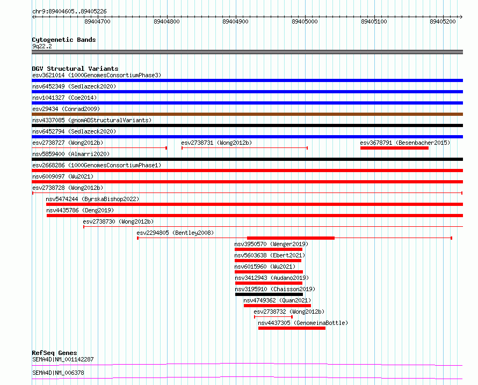
Task: Select the black nsv3195910 (Chaisson2019) bar
Action: [269, 294]
